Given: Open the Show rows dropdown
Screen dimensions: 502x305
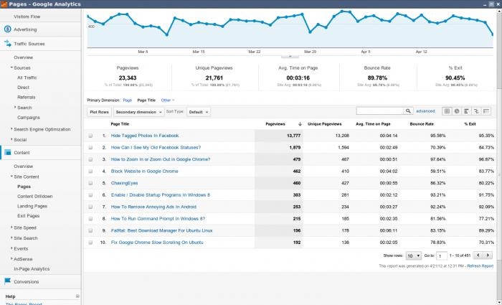Looking at the screenshot, I should coord(414,255).
